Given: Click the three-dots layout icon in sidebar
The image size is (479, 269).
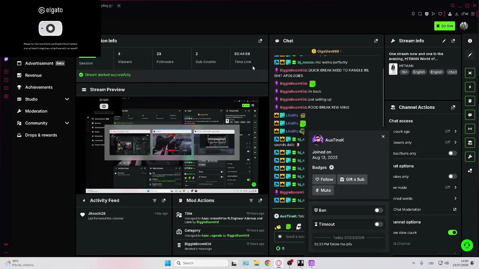Looking at the screenshot, I should 470,171.
